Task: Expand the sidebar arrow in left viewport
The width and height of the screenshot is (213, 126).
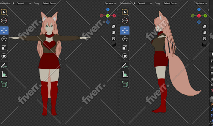Action: (117, 10)
